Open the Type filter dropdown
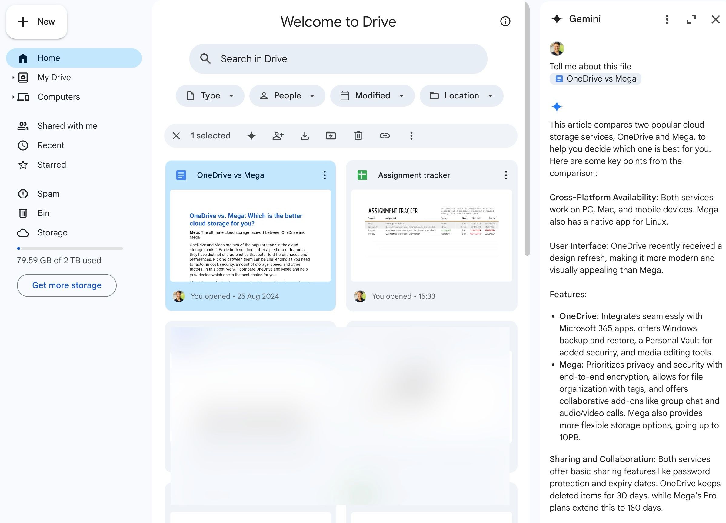This screenshot has width=726, height=523. pyautogui.click(x=210, y=95)
